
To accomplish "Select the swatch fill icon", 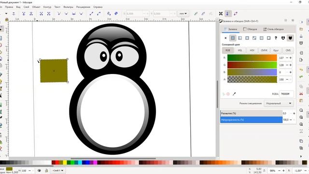I will pos(268,38).
